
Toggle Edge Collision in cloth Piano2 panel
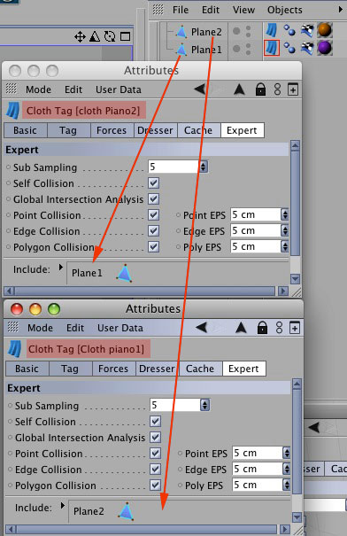coord(154,230)
